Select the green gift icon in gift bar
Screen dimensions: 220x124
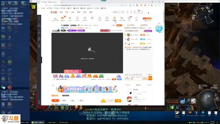[101, 76]
